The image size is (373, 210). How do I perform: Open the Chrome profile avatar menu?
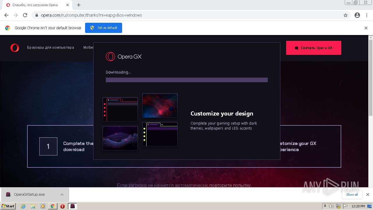(357, 15)
